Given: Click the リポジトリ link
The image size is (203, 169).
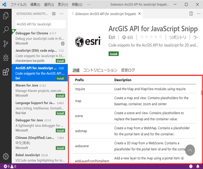Looking at the screenshot, I should point(178,37).
